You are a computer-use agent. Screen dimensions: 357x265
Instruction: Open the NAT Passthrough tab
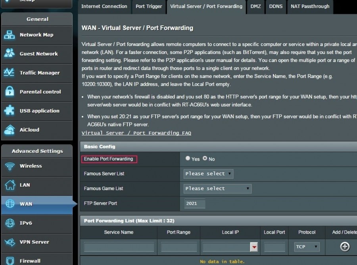(310, 7)
